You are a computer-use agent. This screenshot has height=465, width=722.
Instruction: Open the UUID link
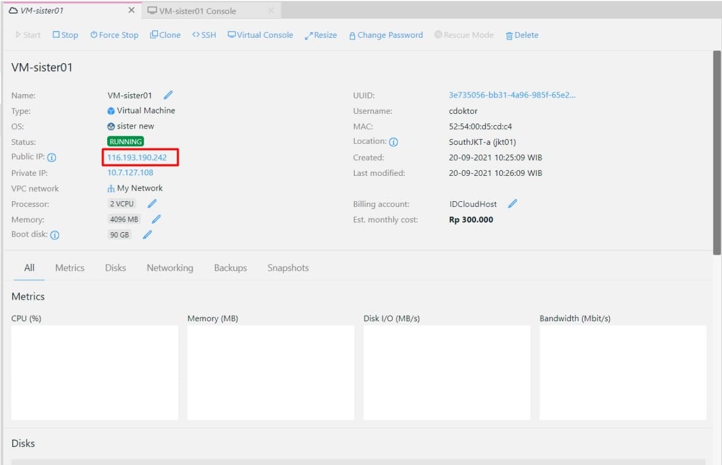pos(512,95)
